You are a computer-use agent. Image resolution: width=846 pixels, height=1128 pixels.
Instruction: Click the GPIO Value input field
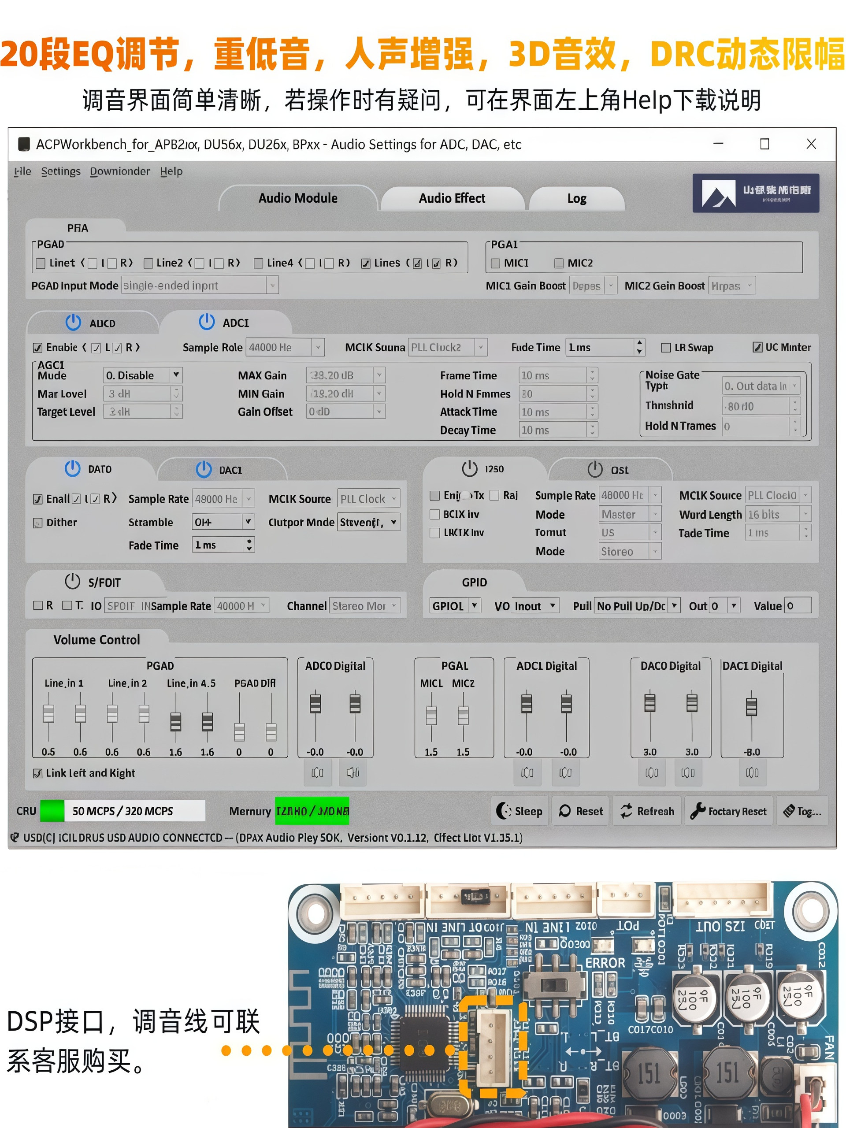798,606
